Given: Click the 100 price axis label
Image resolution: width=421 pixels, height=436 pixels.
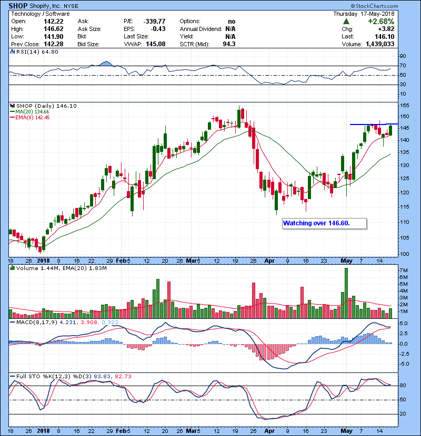Looking at the screenshot, I should coord(405,254).
